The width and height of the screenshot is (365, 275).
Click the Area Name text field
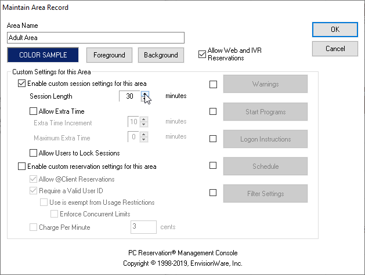point(96,38)
